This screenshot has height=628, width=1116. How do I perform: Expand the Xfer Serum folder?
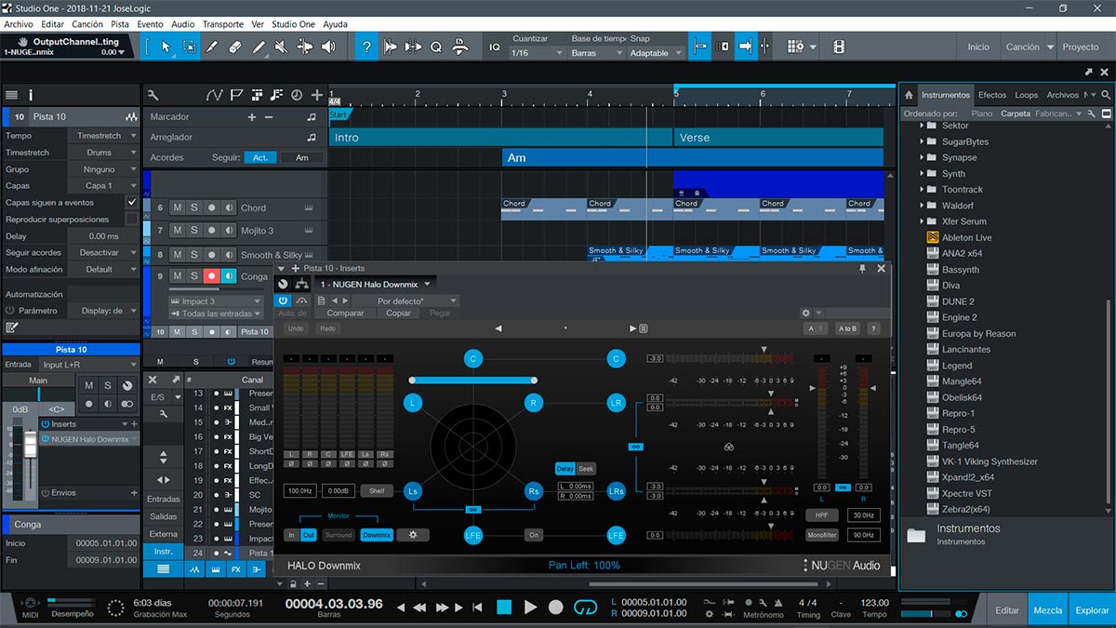[923, 221]
